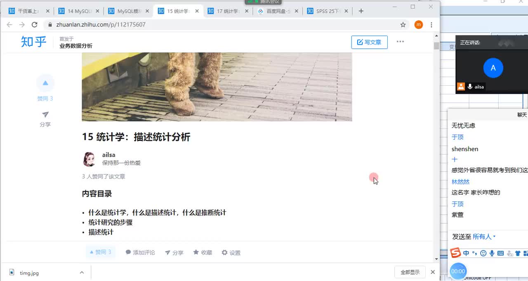Switch to the '17 统计学' tab
This screenshot has width=528, height=281.
(228, 11)
